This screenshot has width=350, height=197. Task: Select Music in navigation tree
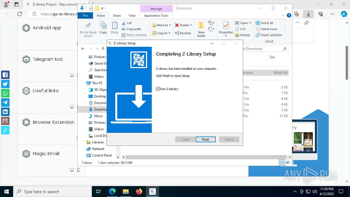[96, 116]
